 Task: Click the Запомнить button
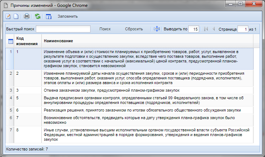(x=68, y=16)
